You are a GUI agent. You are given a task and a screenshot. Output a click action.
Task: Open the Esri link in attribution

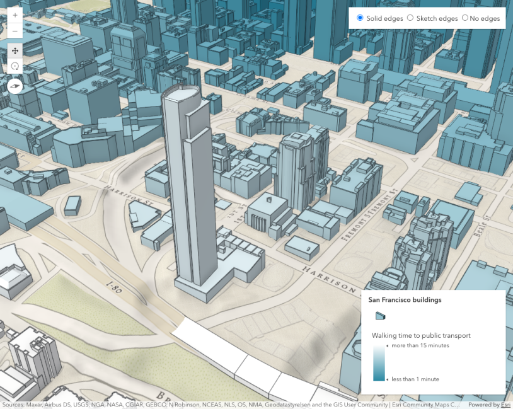pyautogui.click(x=505, y=405)
